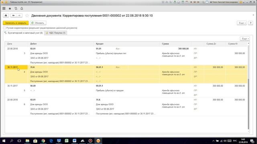Navigate back with the left arrow
The image size is (257, 144).
(x=13, y=16)
